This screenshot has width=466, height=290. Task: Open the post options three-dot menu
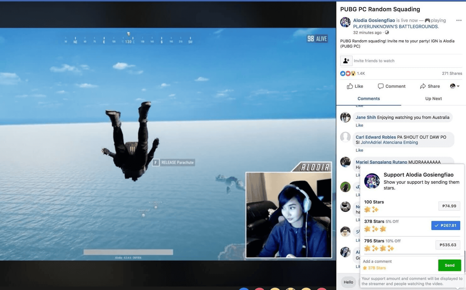459,20
